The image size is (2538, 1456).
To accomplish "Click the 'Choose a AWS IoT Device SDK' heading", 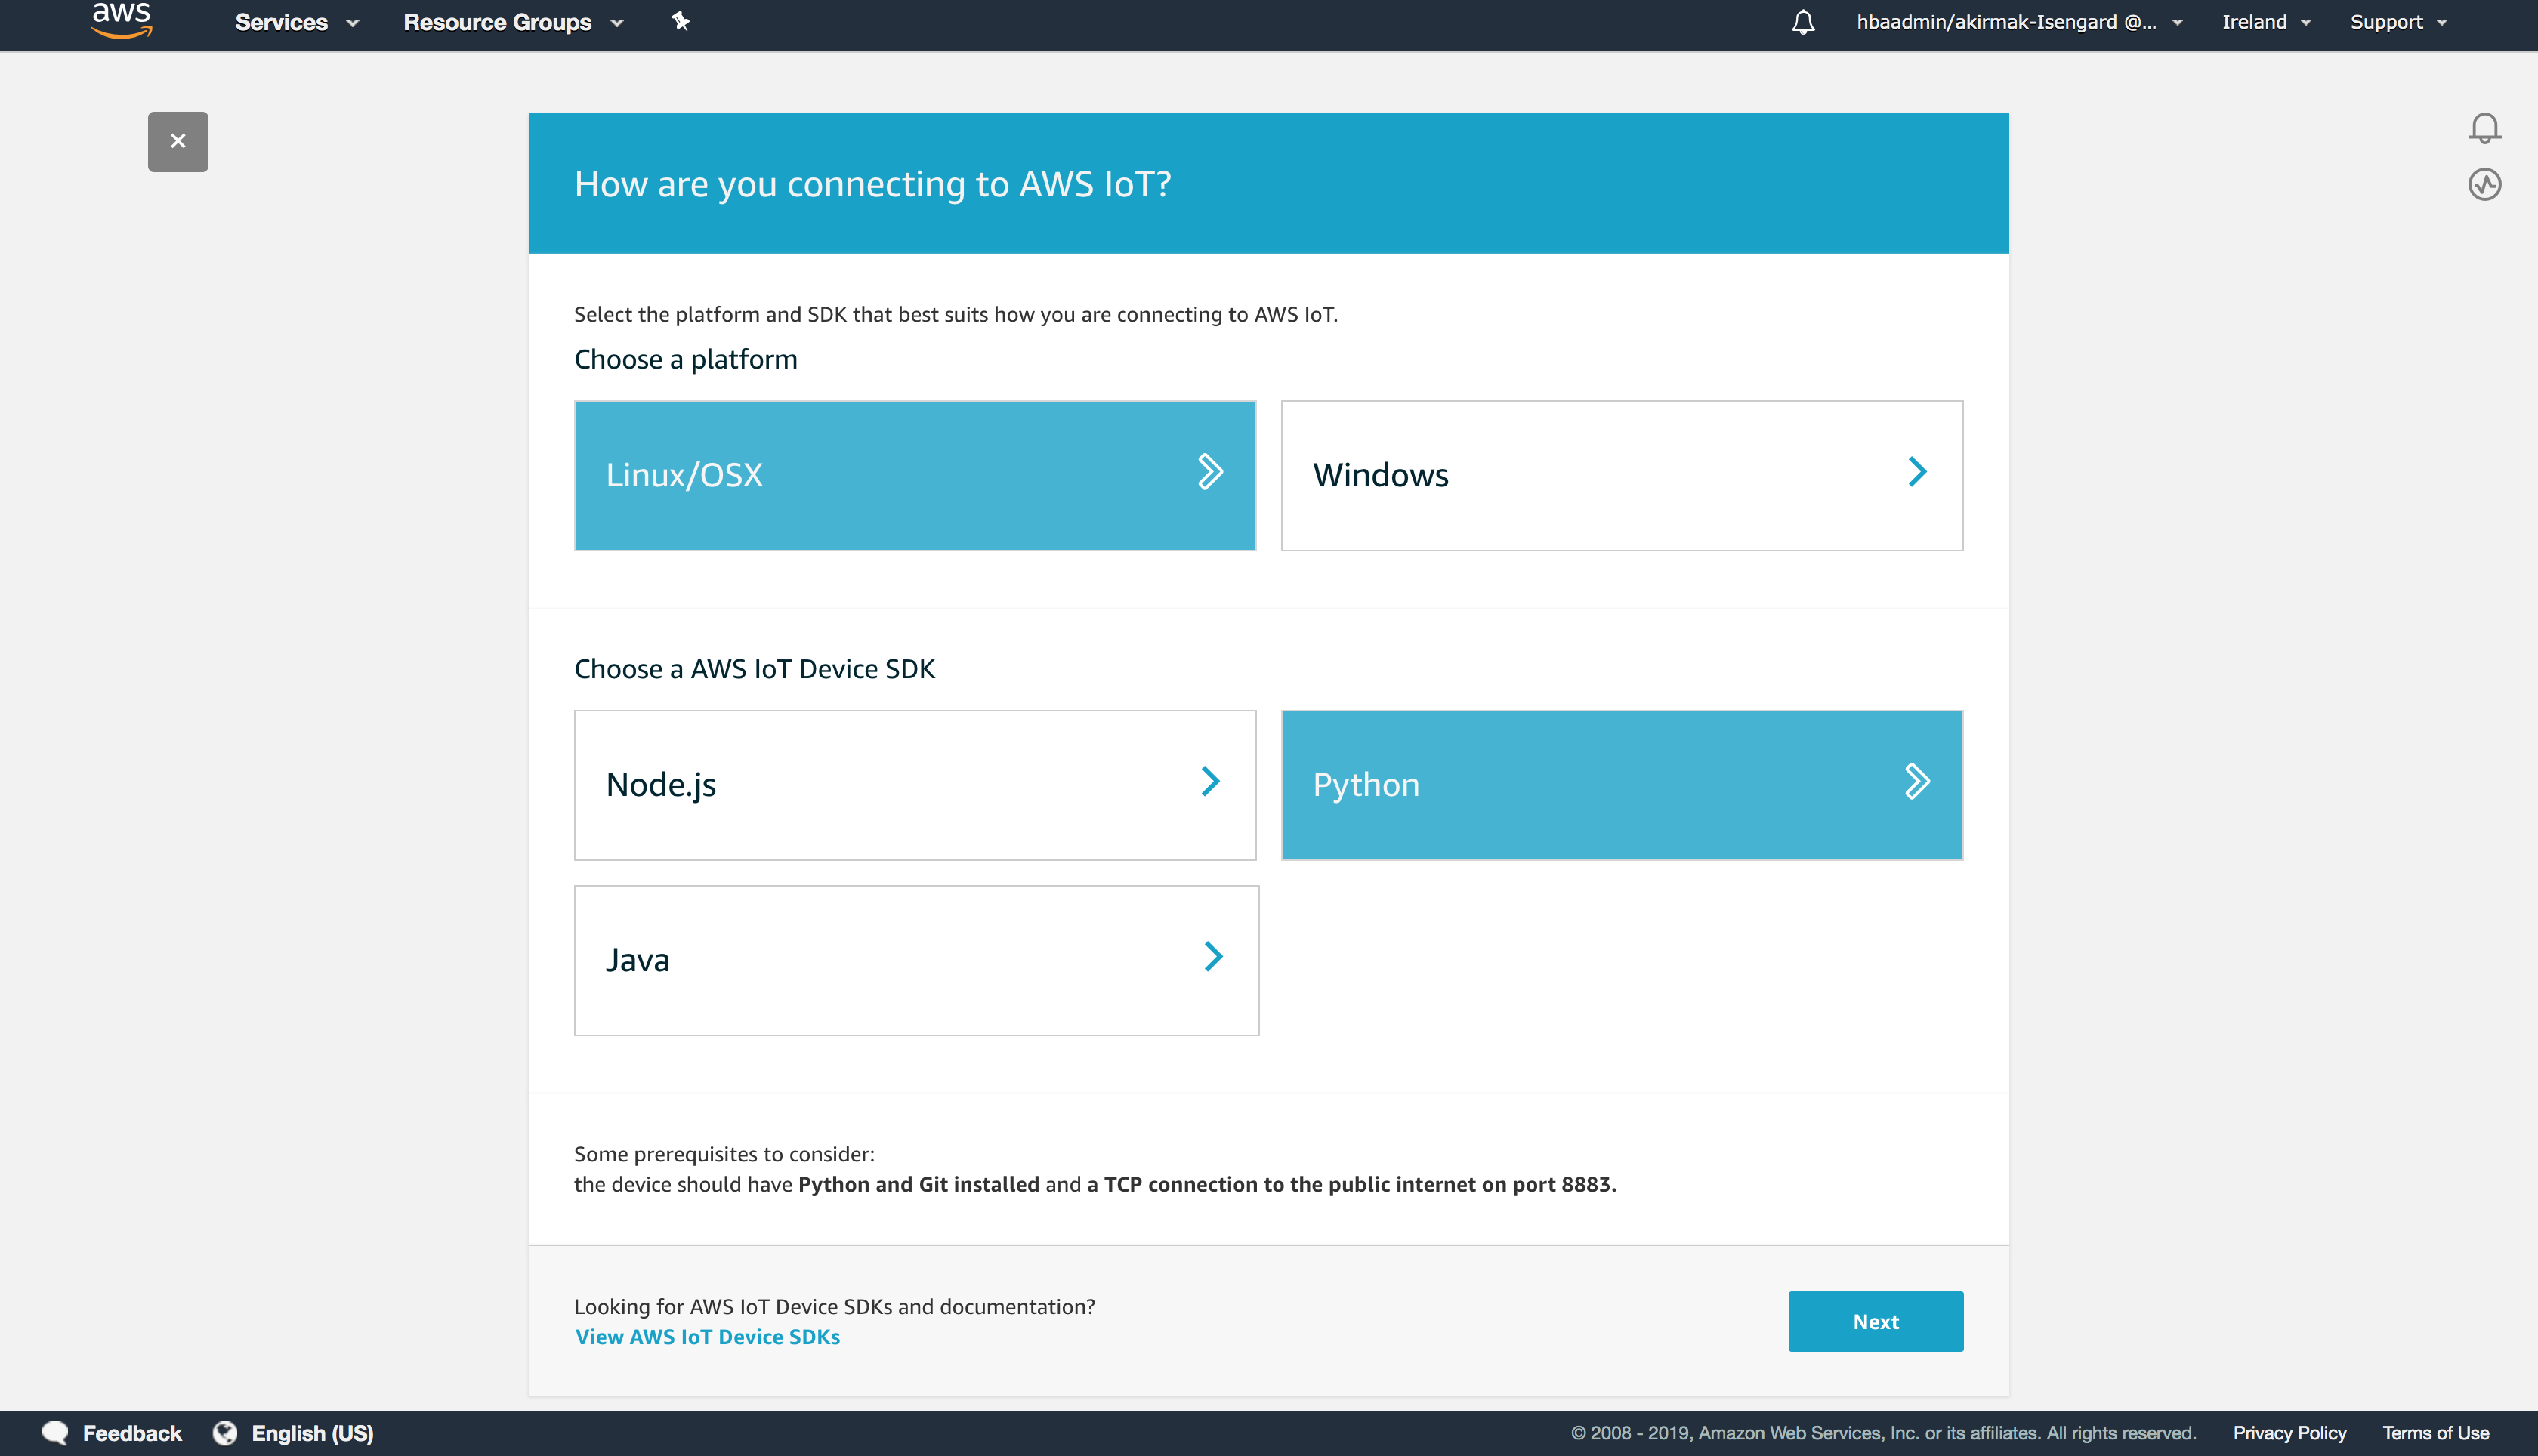I will coord(754,669).
